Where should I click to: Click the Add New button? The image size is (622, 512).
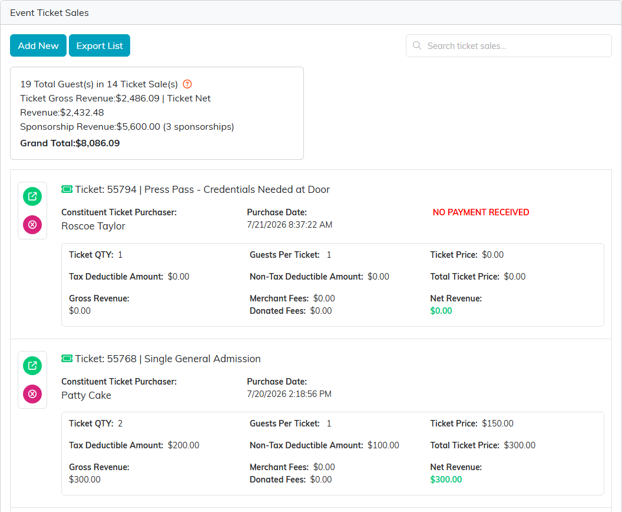[x=38, y=45]
